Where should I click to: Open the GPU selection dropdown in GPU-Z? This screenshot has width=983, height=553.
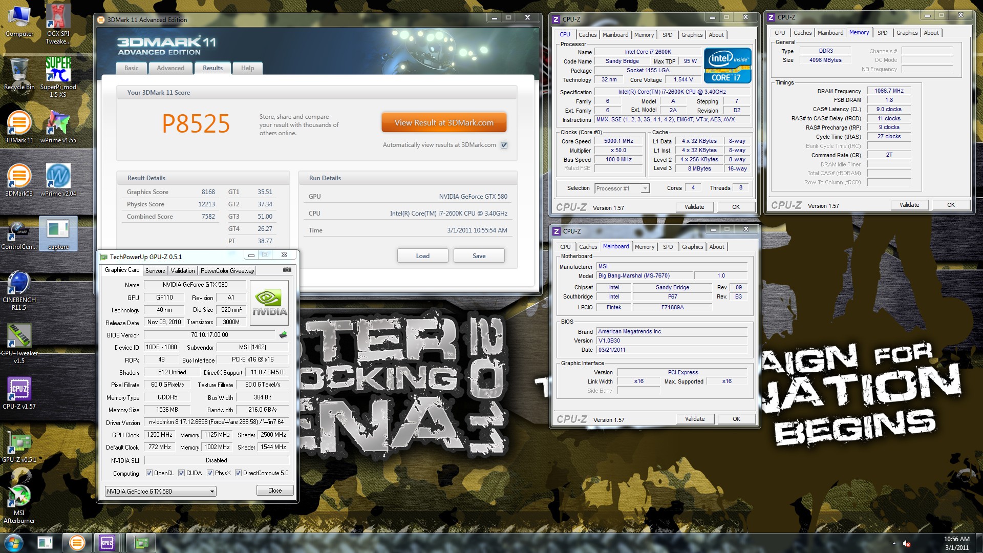click(161, 492)
